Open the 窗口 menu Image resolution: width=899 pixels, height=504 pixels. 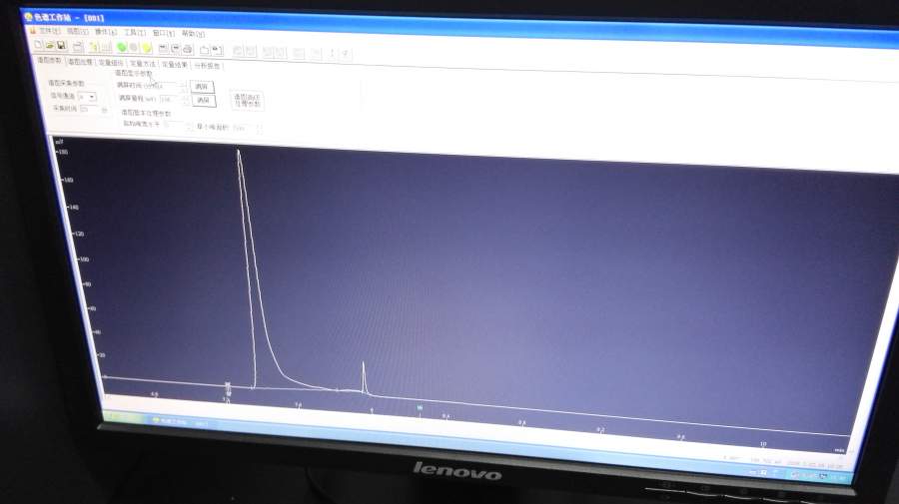click(164, 33)
